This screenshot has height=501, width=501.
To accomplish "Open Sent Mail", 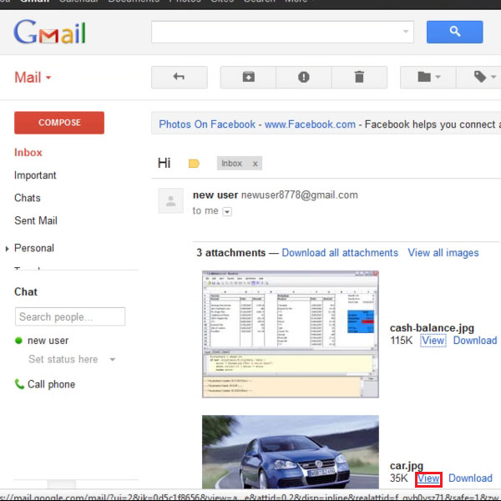I will click(x=36, y=220).
